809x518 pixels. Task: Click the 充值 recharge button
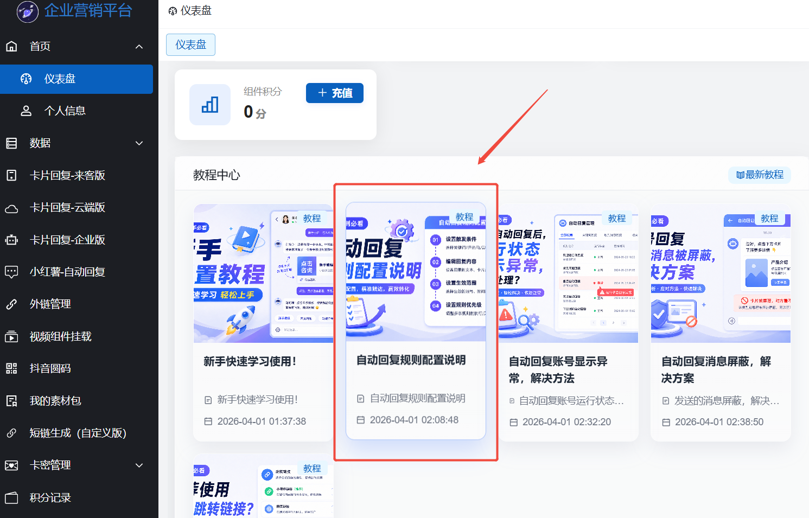tap(335, 93)
